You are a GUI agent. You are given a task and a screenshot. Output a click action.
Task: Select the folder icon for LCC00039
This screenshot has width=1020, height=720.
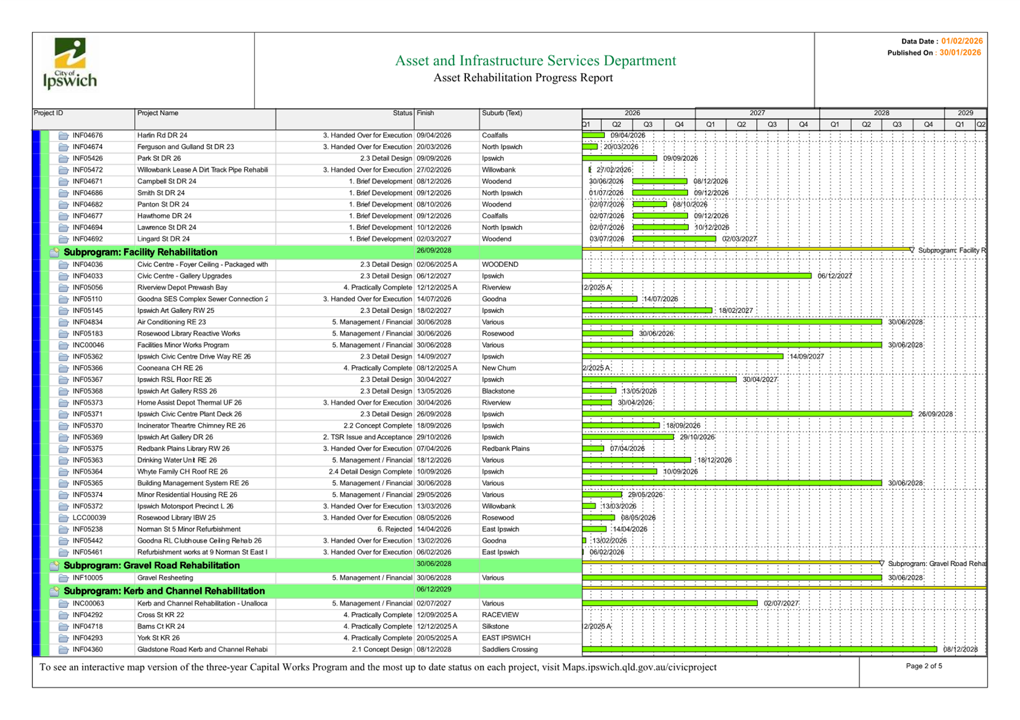(63, 518)
